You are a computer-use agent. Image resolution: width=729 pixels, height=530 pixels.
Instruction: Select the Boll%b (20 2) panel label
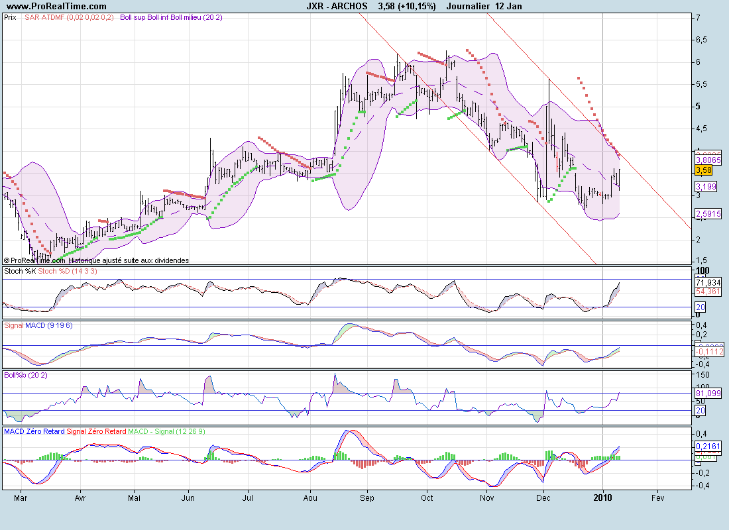pos(26,375)
